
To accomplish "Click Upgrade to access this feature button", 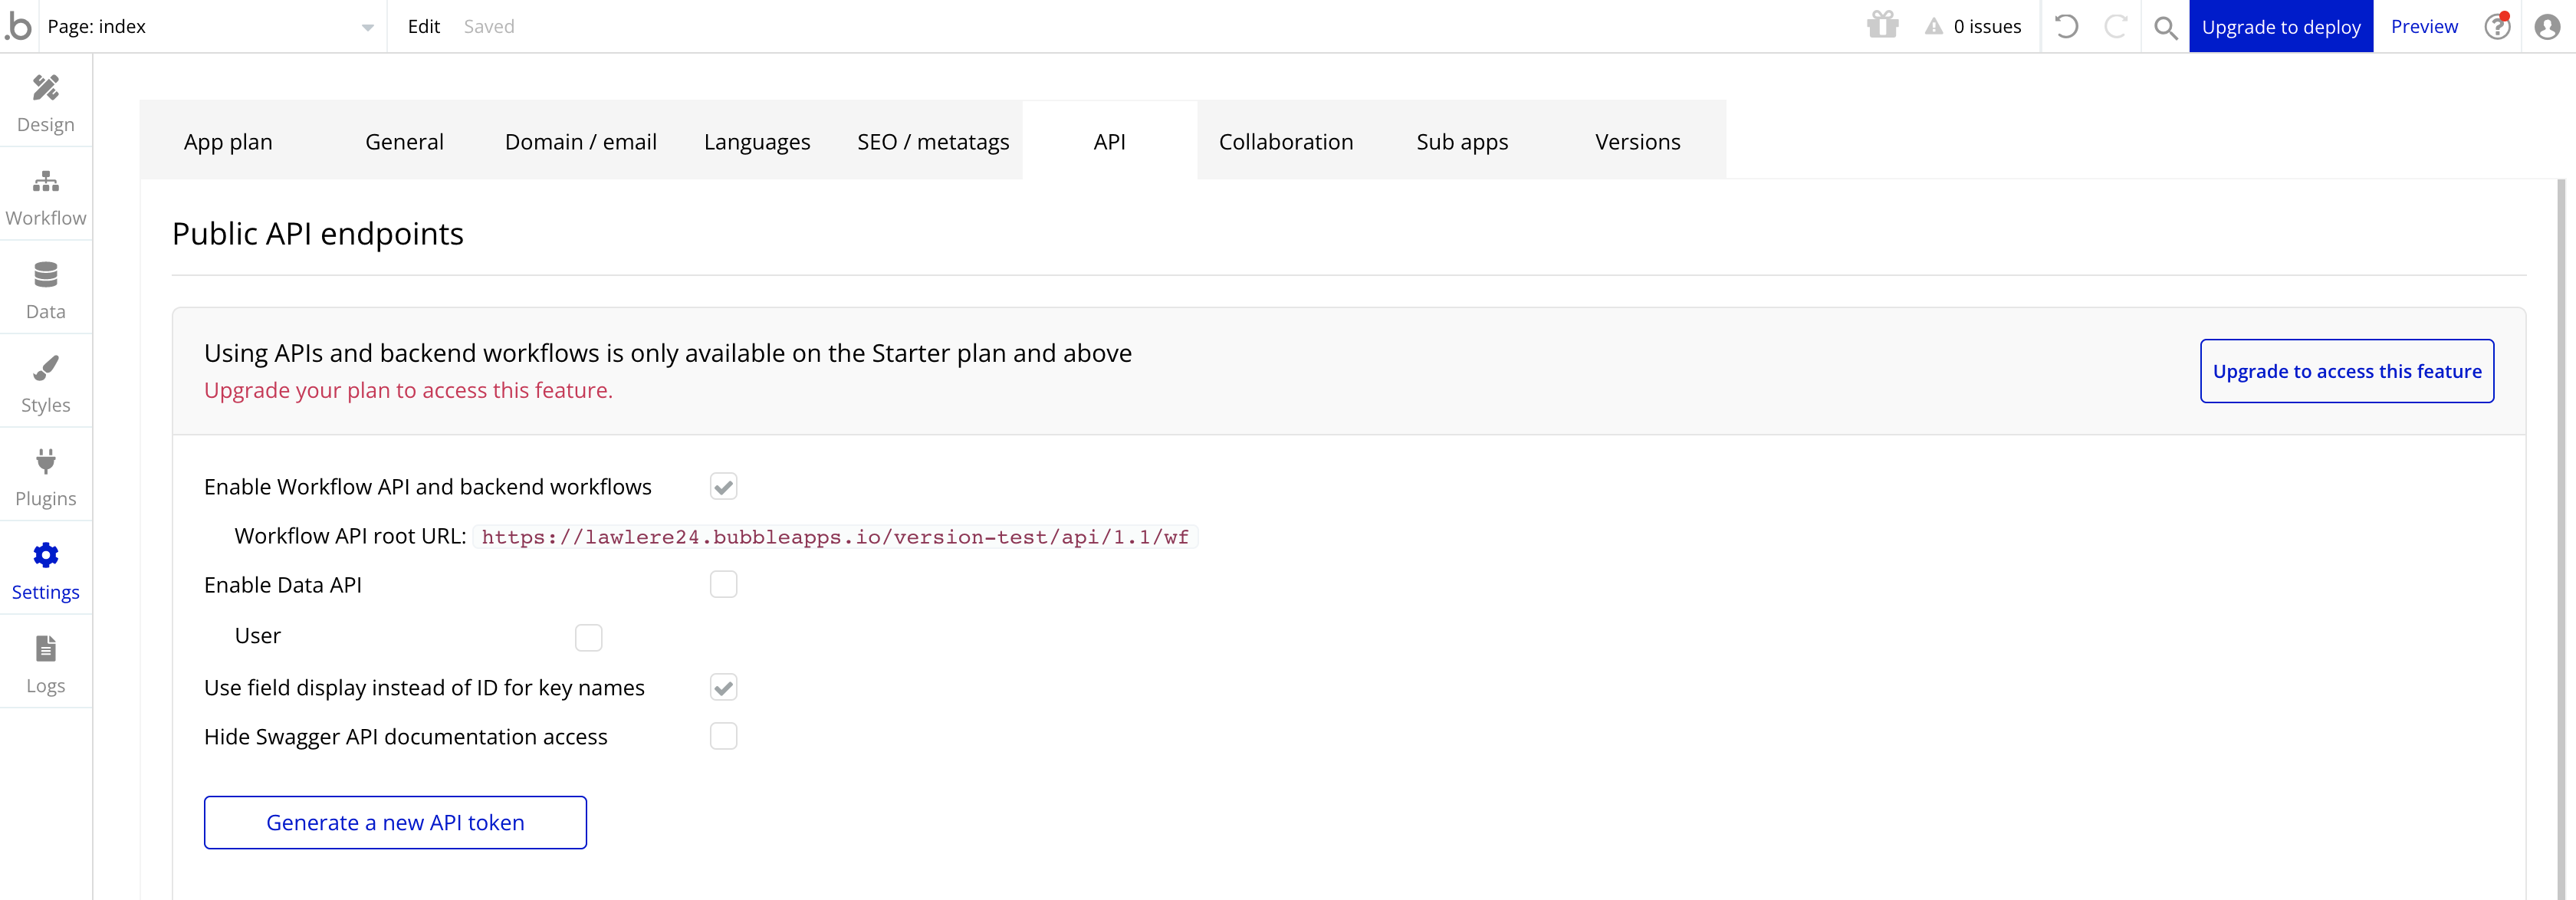I will (2346, 371).
